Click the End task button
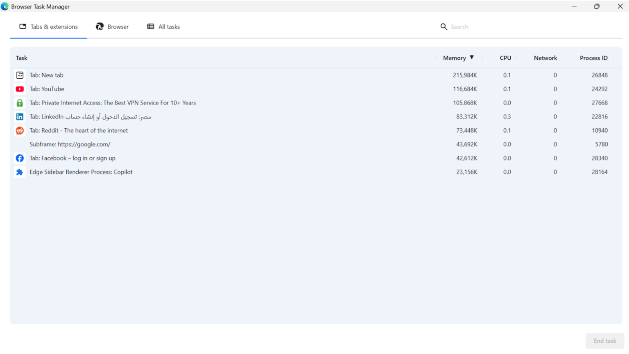The width and height of the screenshot is (629, 354). pyautogui.click(x=605, y=341)
